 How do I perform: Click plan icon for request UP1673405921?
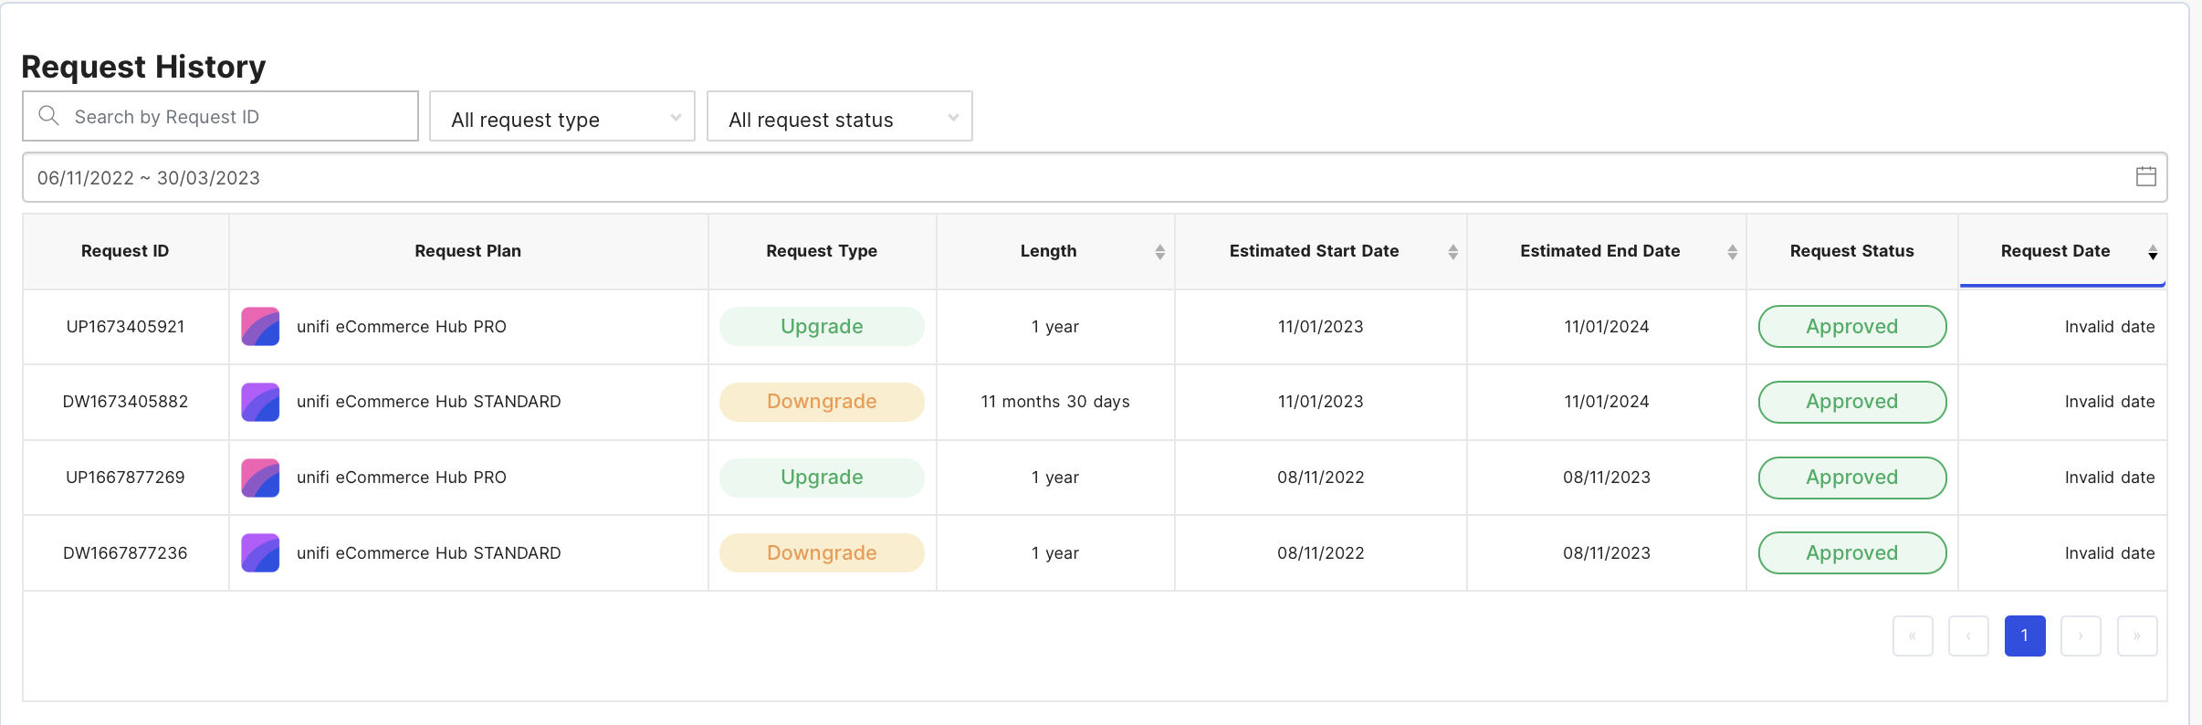tap(260, 327)
